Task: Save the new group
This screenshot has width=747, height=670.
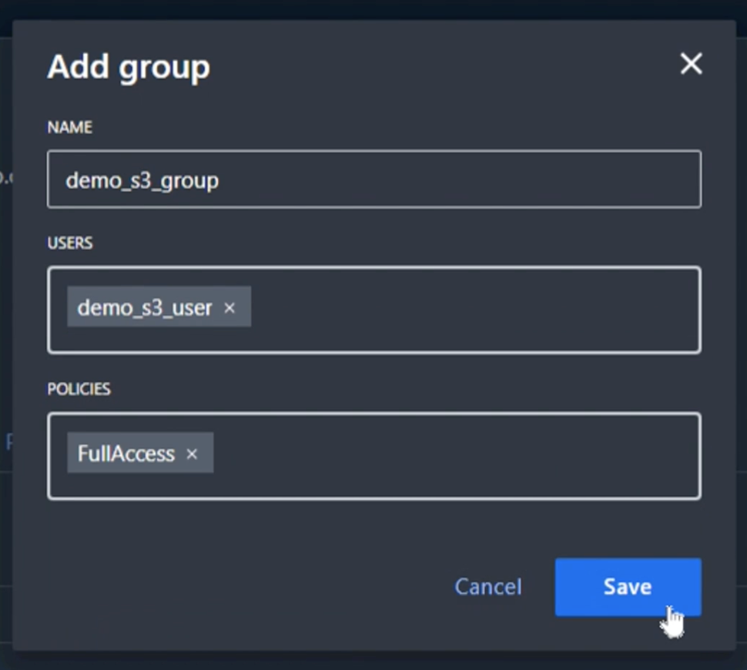Action: 628,587
